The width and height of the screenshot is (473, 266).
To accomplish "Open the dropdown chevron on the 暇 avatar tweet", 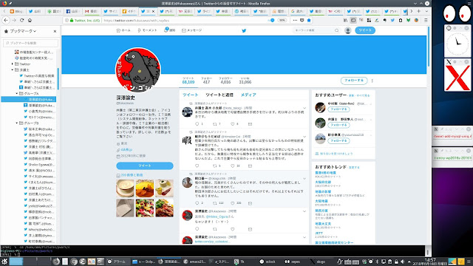I will click(x=304, y=137).
